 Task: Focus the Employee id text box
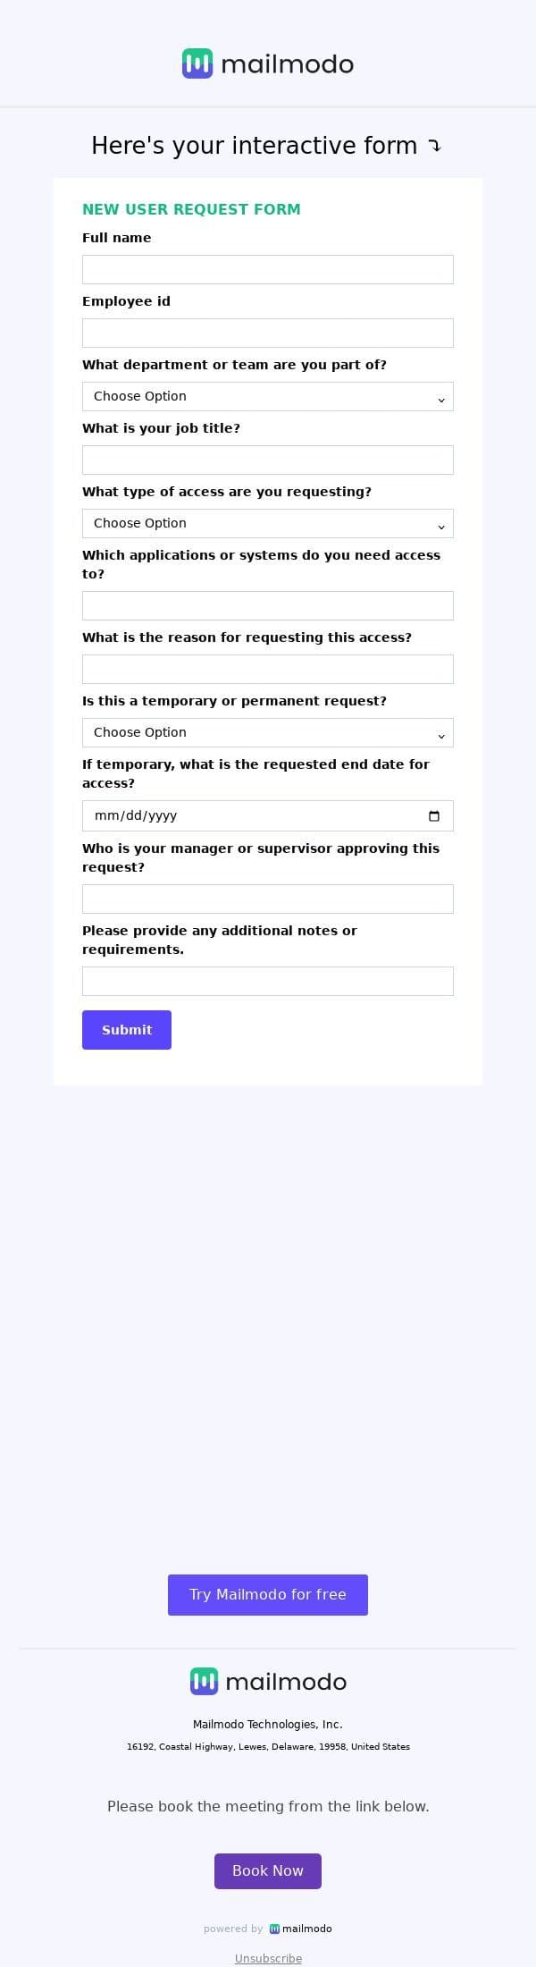(x=268, y=333)
